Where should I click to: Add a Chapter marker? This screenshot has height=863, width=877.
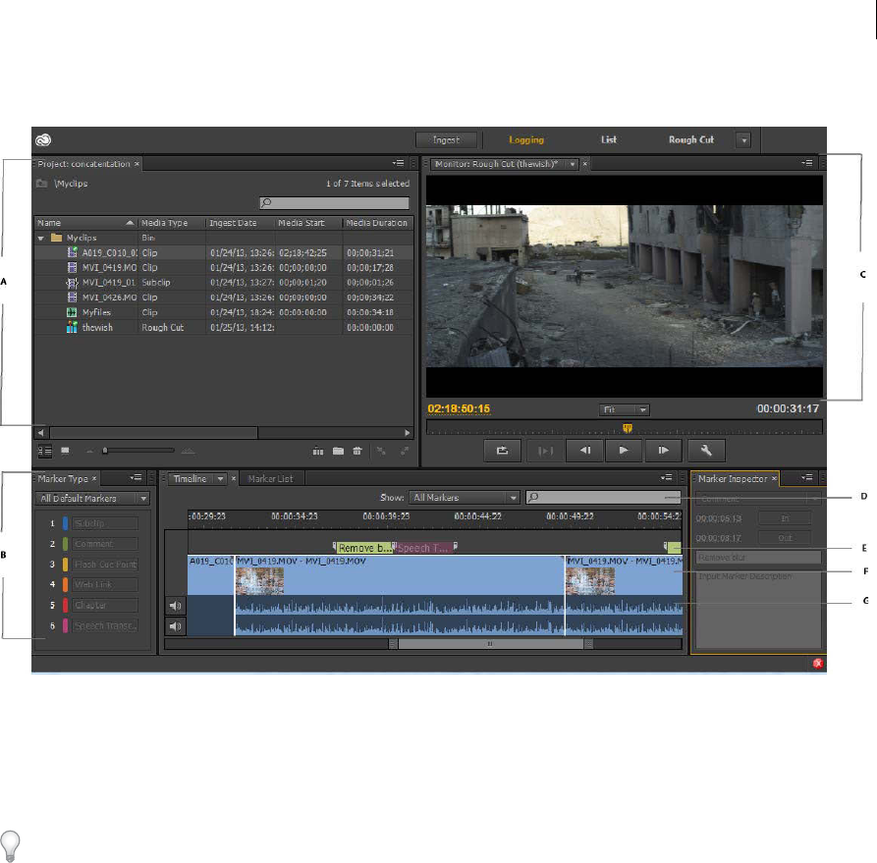(x=106, y=605)
